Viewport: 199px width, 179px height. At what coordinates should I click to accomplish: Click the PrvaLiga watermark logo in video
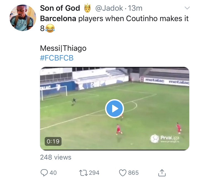(165, 139)
